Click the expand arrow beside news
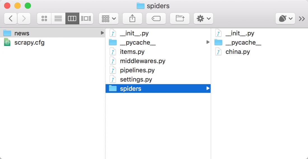Viewport: 308px width, 159px height. 102,33
